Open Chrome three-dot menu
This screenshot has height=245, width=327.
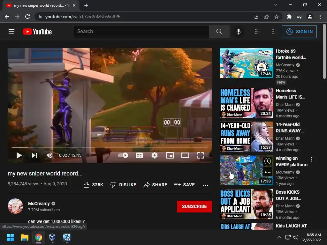tap(320, 17)
